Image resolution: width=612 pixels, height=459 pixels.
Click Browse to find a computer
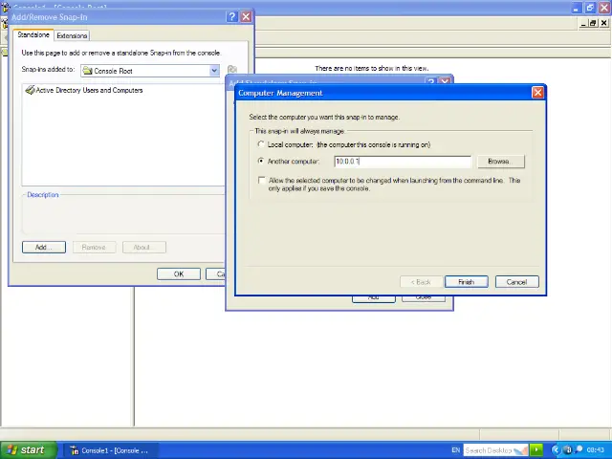(x=499, y=162)
